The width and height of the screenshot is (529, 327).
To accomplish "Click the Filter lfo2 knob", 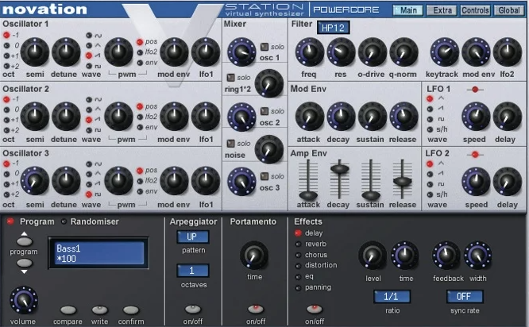I will click(x=508, y=52).
